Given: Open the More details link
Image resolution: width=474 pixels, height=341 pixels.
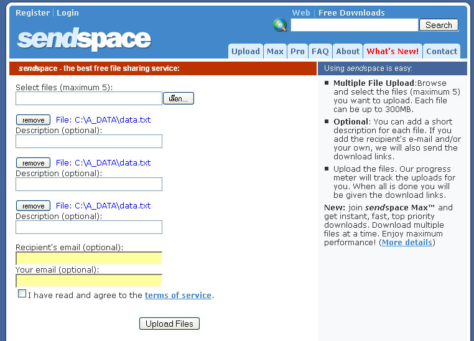Looking at the screenshot, I should point(407,243).
